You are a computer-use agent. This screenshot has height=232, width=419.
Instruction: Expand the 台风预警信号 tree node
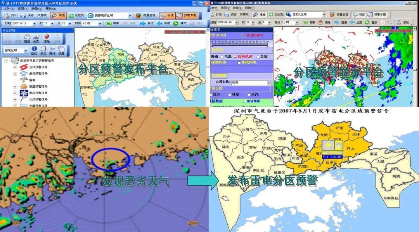[15, 67]
